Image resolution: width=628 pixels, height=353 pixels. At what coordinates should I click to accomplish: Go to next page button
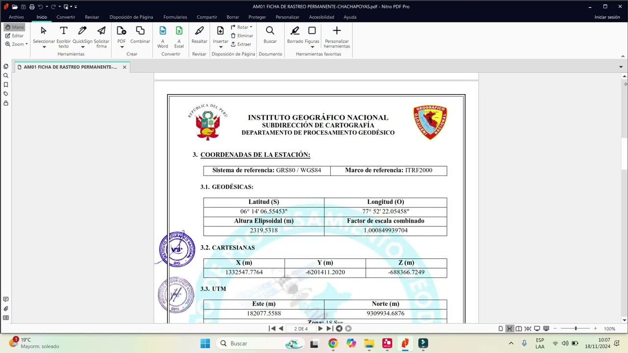coord(320,328)
